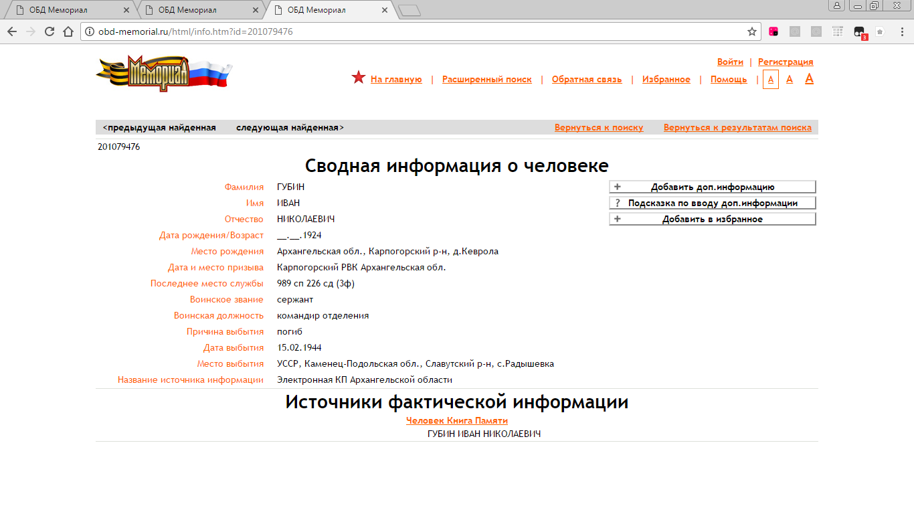The height and width of the screenshot is (514, 914).
Task: Close the first ОБД Мемориал tab
Action: pyautogui.click(x=126, y=10)
